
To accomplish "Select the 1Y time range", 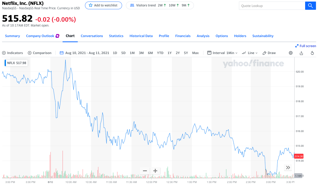I will click(169, 53).
